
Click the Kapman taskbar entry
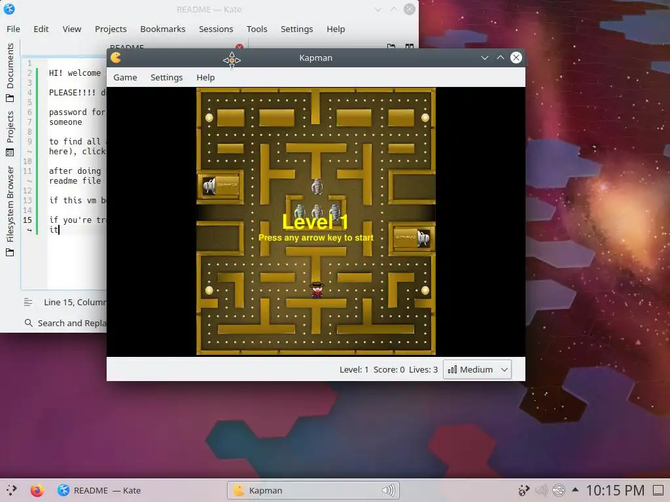313,490
